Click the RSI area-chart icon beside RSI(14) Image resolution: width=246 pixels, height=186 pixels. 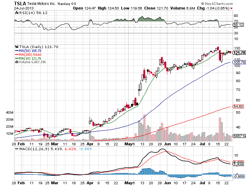click(x=17, y=13)
